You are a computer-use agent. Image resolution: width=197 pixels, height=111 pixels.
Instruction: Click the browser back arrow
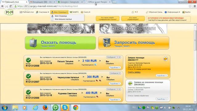point(2,6)
